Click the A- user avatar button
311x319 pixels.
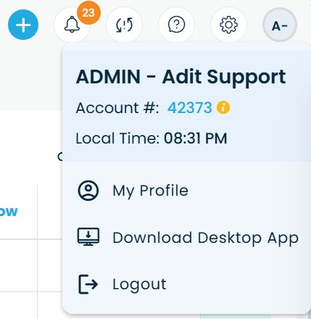pyautogui.click(x=280, y=25)
